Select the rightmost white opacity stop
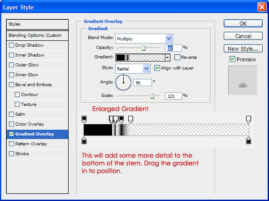269x201 pixels. (x=248, y=119)
